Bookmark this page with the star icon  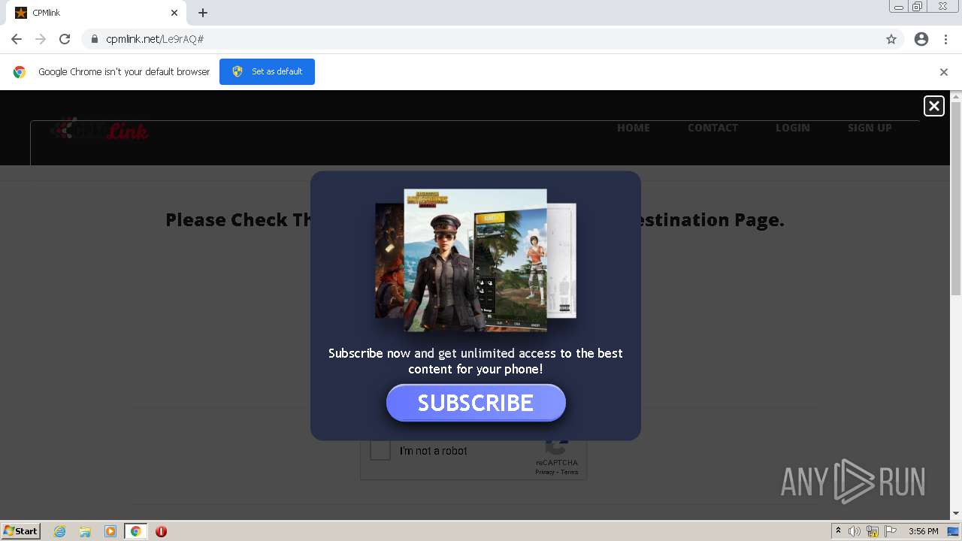click(891, 39)
